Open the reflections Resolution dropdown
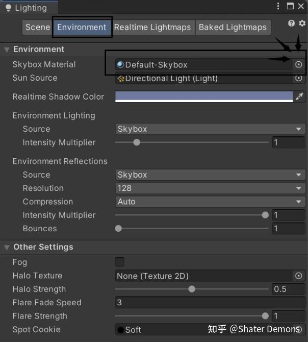The height and width of the screenshot is (342, 308). click(x=210, y=188)
